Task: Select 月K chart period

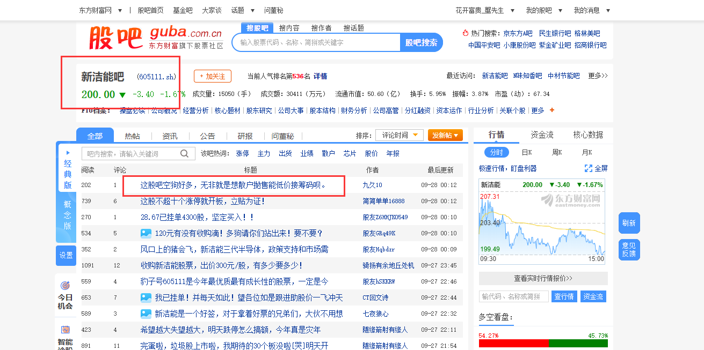Action: coord(587,152)
